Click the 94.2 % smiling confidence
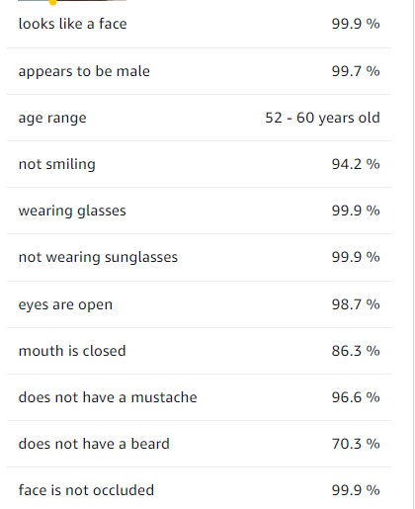 356,164
